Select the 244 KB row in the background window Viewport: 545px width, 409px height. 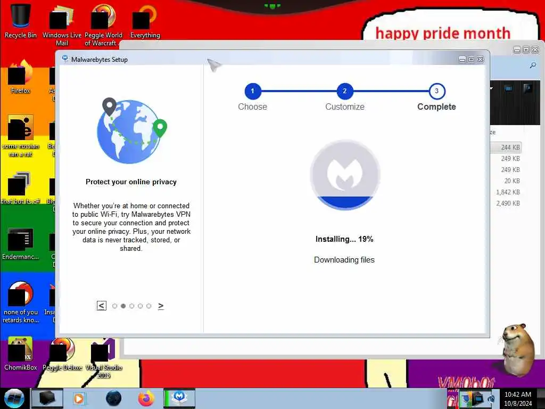[506, 148]
